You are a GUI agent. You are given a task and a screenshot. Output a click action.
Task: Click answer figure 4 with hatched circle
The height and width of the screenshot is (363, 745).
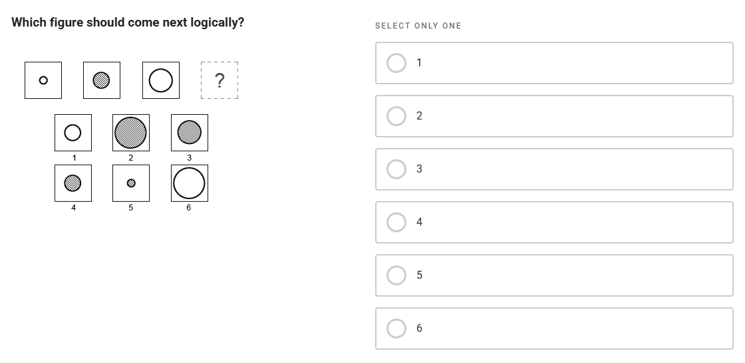coord(73,183)
